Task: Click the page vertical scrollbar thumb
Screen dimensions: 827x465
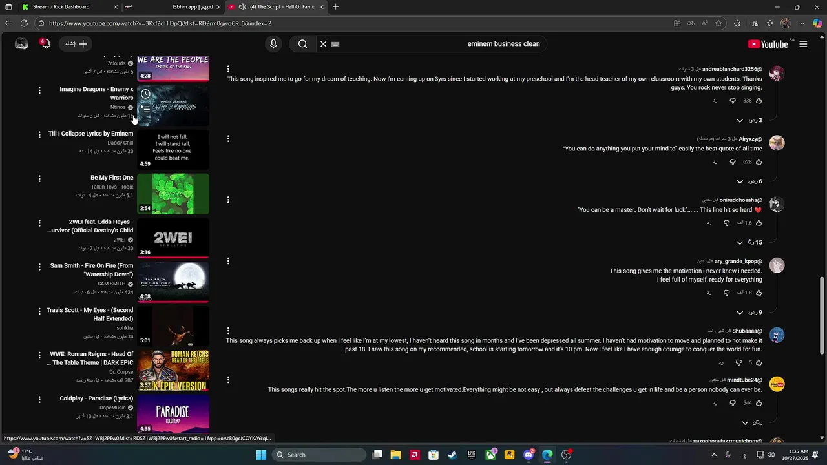Action: pos(822,316)
